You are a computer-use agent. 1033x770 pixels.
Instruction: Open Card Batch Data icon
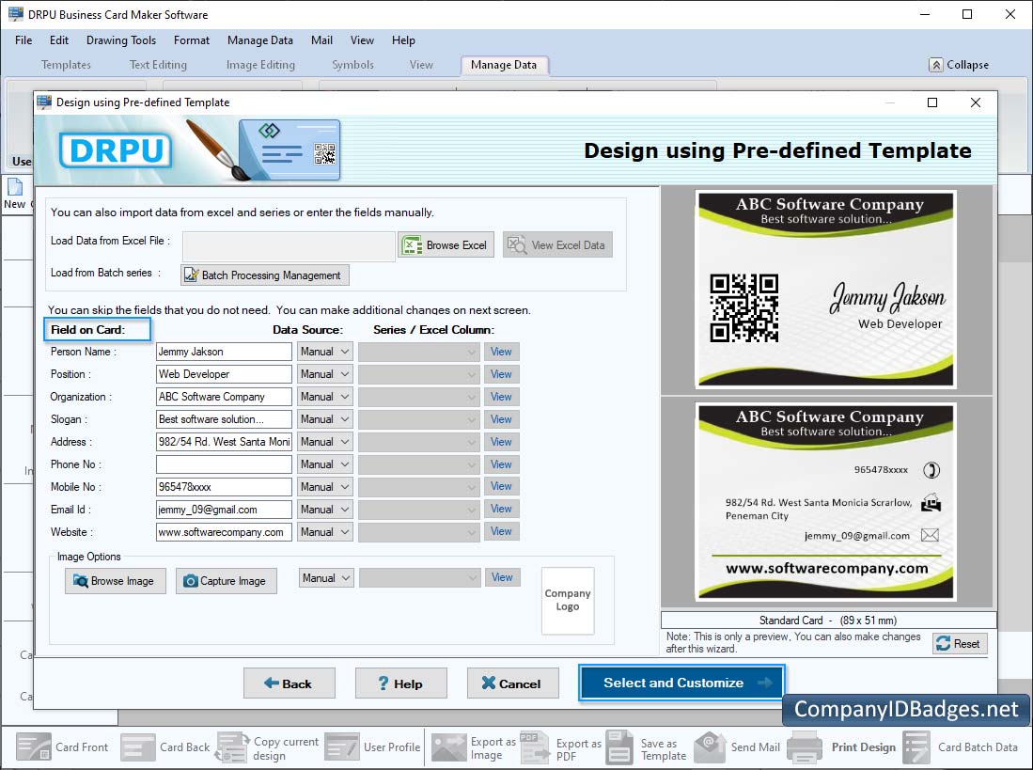pos(916,746)
